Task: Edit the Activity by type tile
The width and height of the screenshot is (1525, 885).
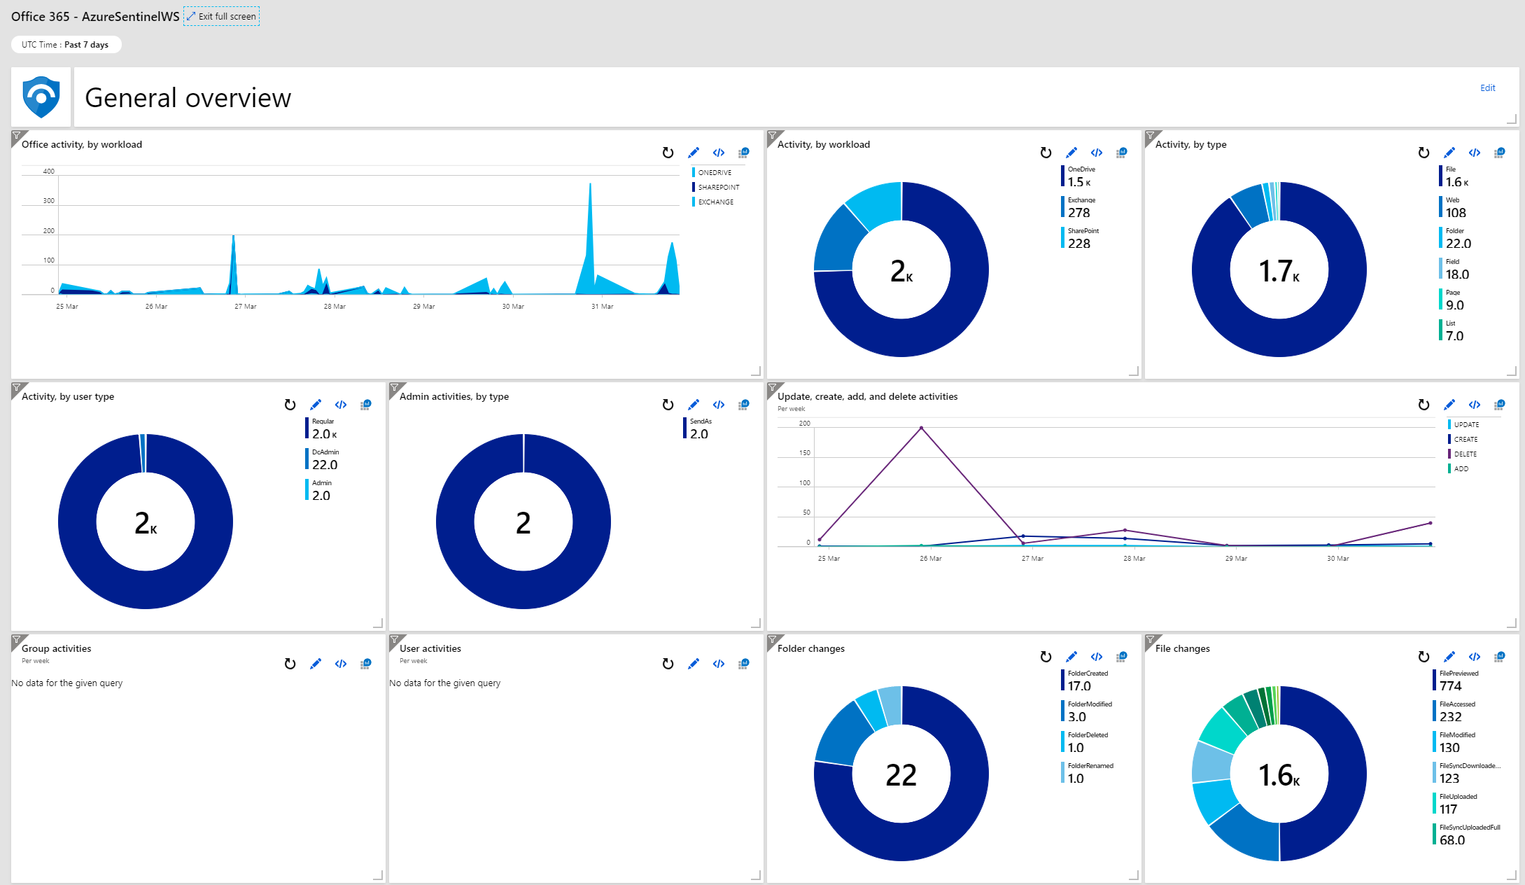Action: coord(1449,153)
